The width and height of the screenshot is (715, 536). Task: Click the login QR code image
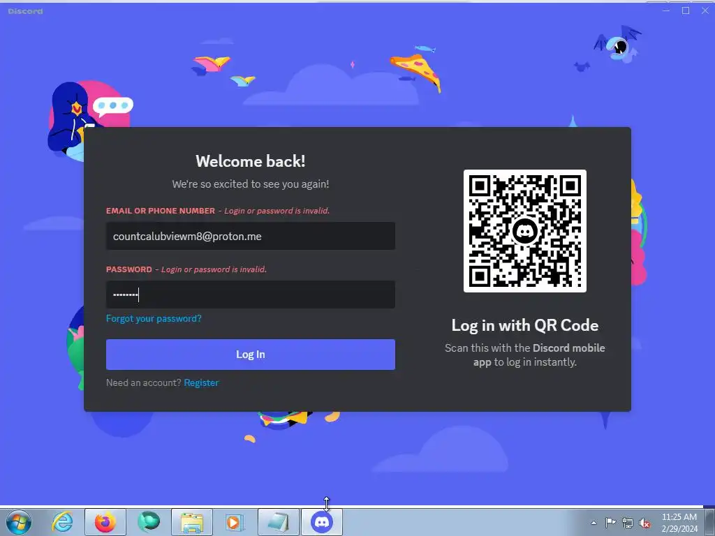pos(524,231)
